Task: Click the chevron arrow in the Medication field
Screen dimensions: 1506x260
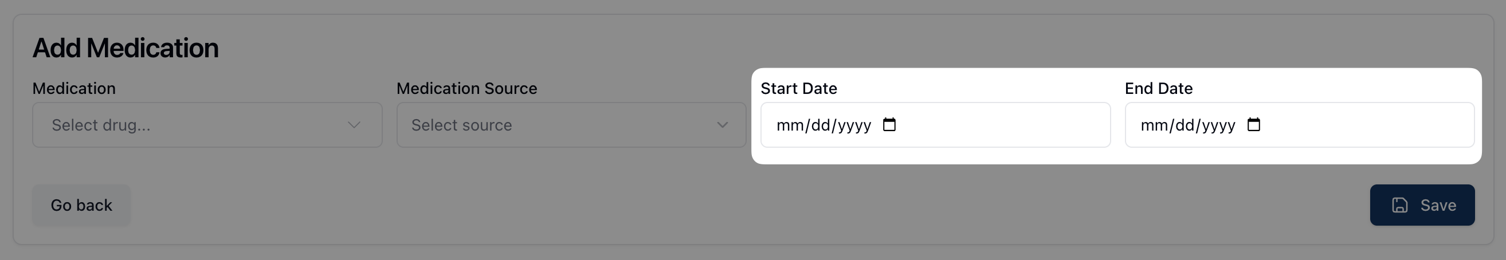Action: (x=354, y=125)
